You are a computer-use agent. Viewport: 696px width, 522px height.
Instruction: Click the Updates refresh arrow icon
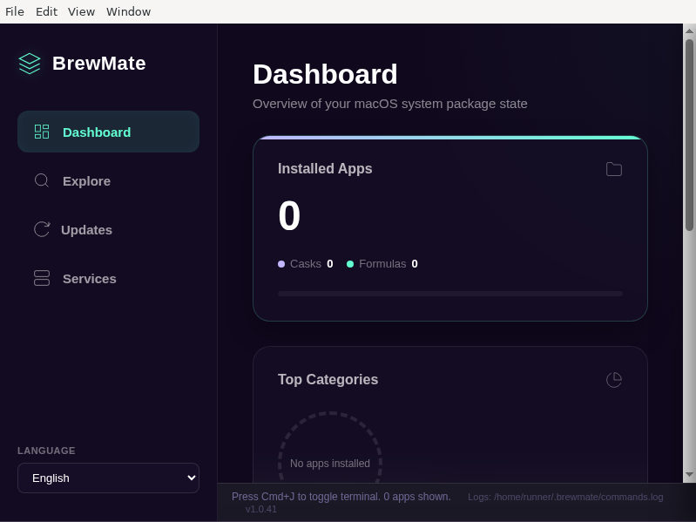(42, 229)
